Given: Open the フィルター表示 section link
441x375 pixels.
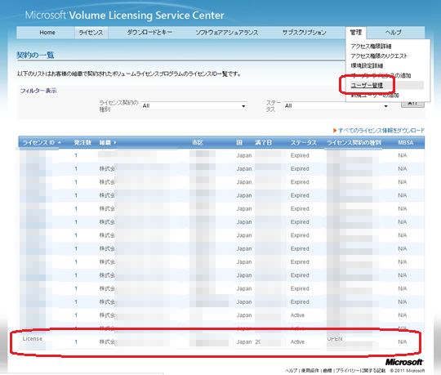Looking at the screenshot, I should (x=38, y=91).
